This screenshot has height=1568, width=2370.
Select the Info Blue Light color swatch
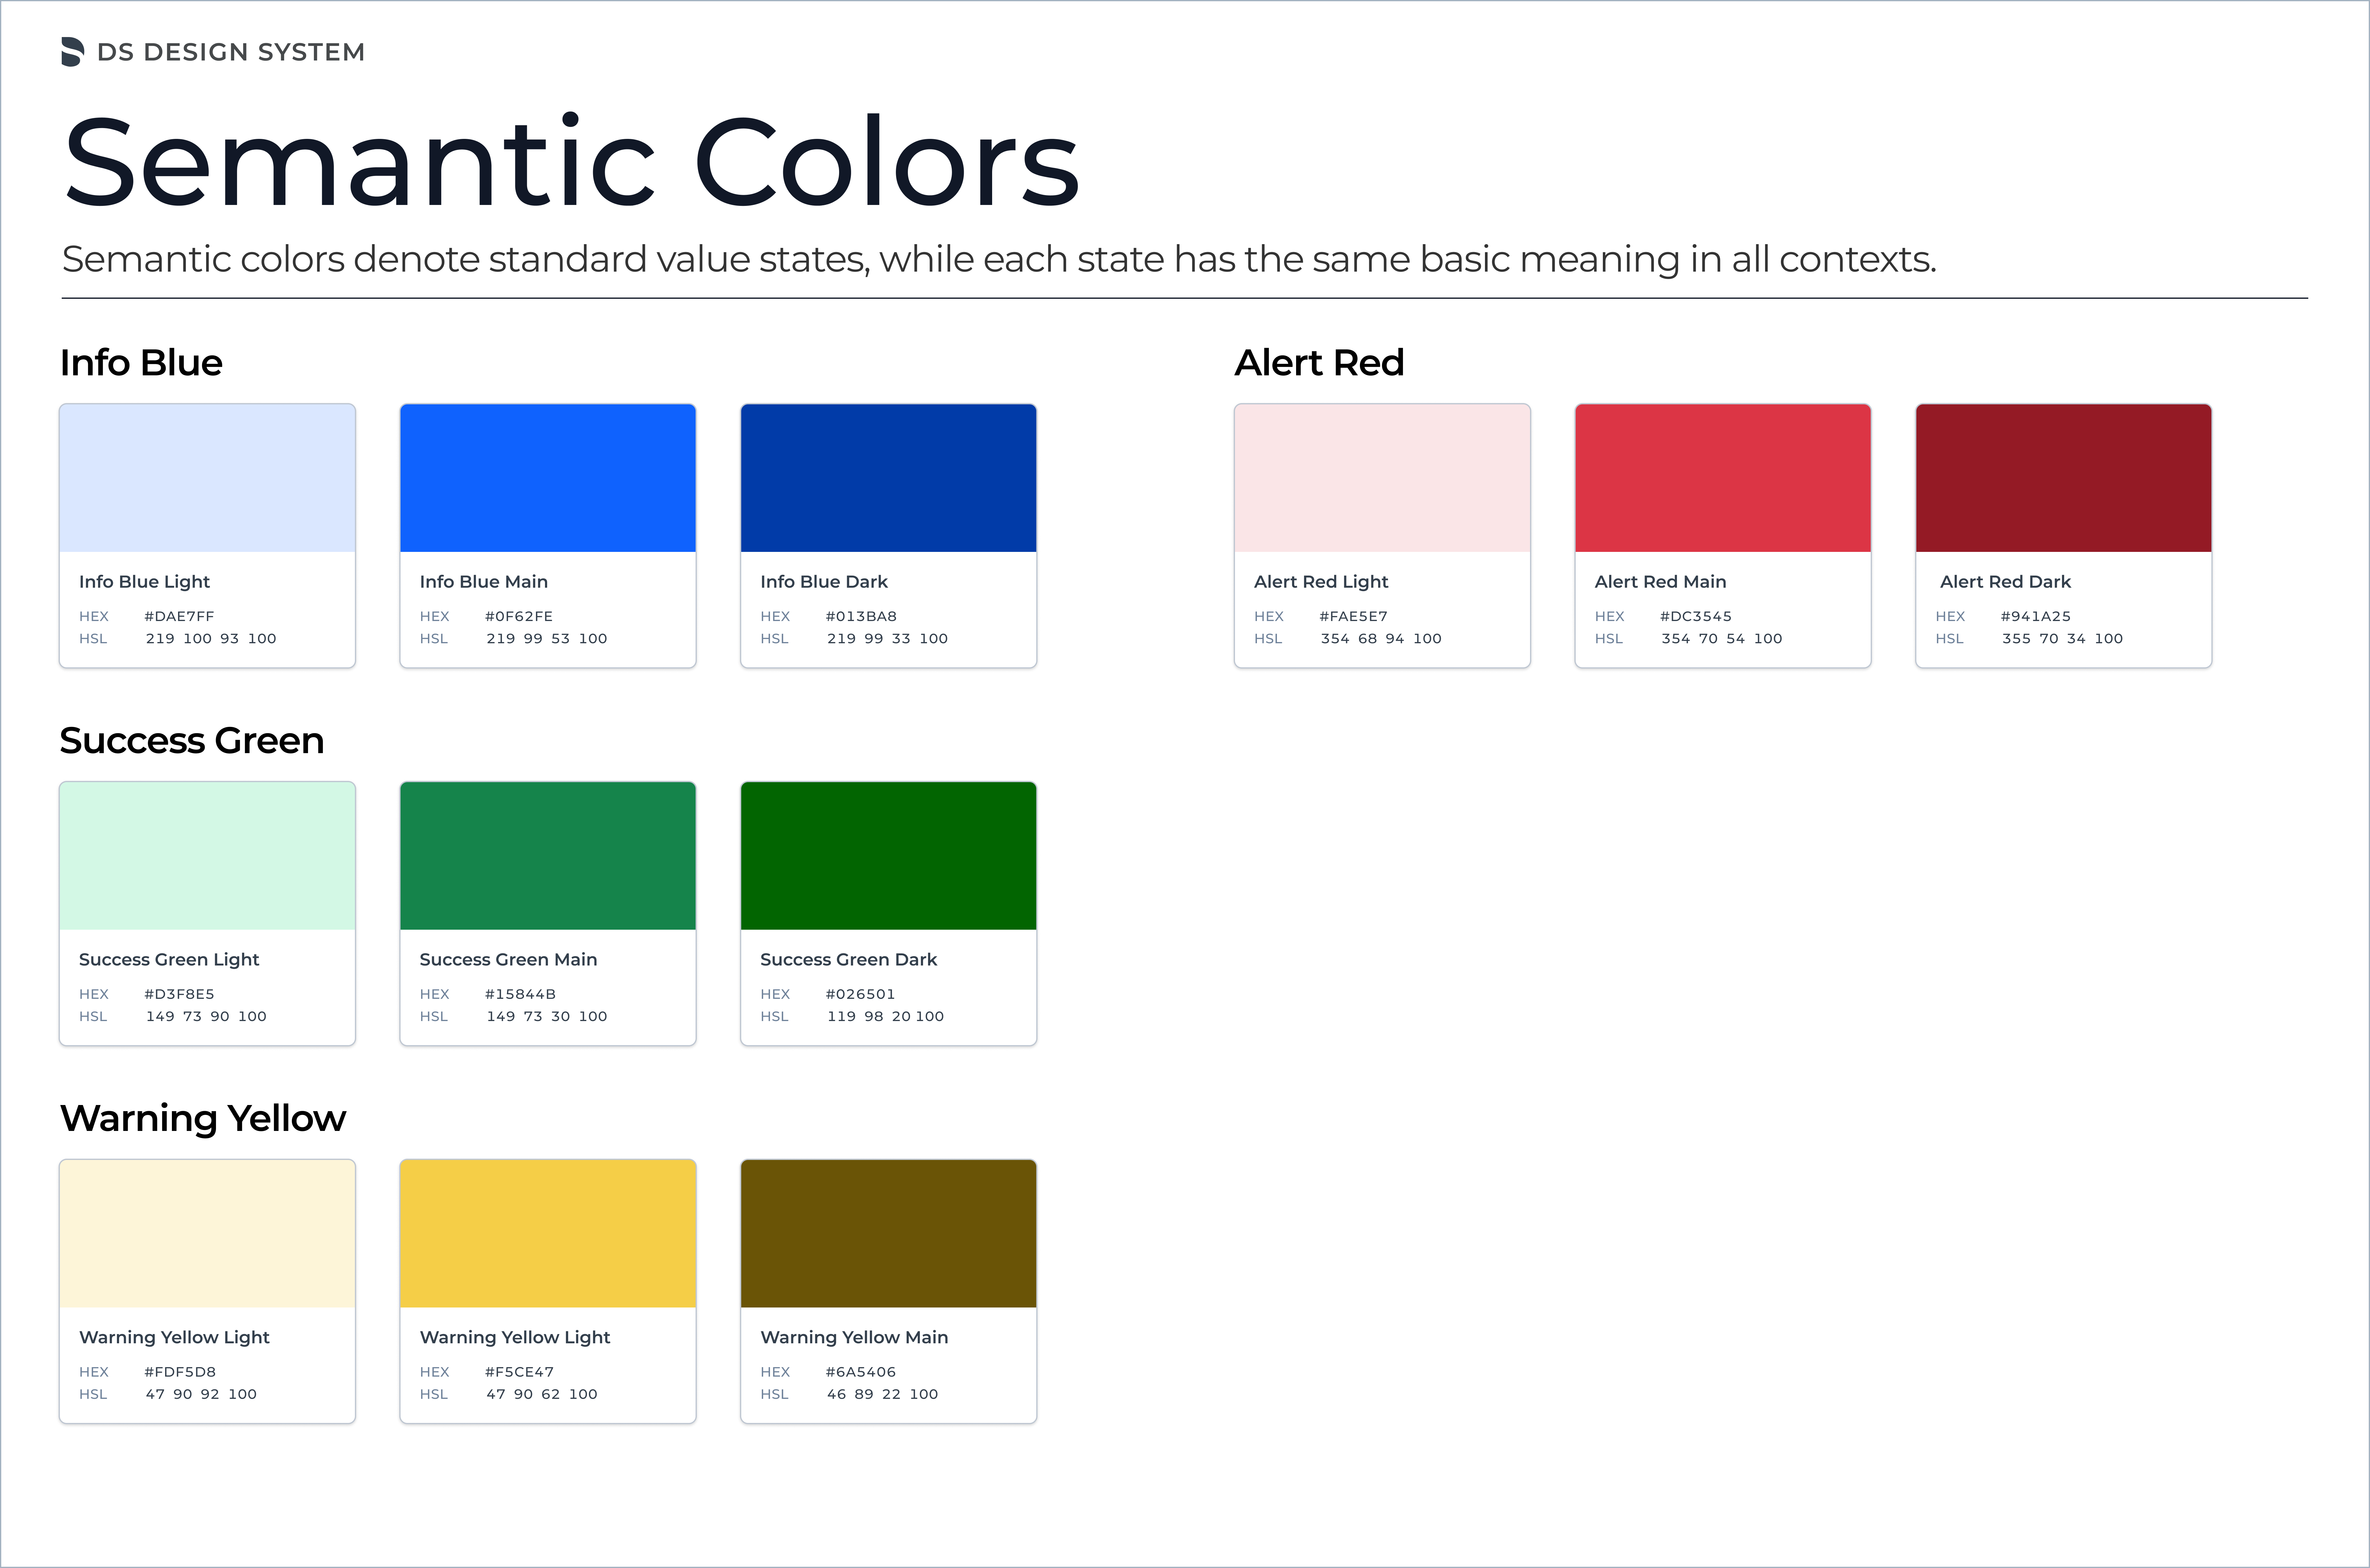[207, 478]
